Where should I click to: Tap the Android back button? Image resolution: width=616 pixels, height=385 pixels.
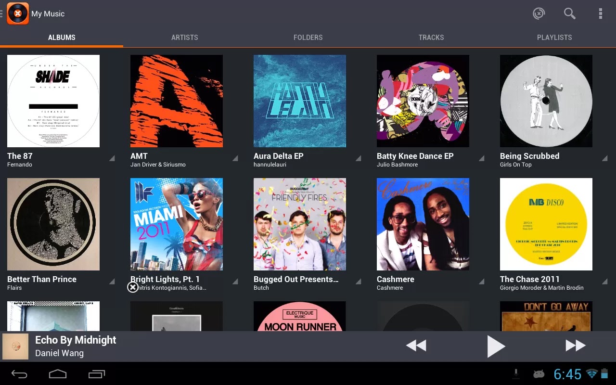pos(19,374)
